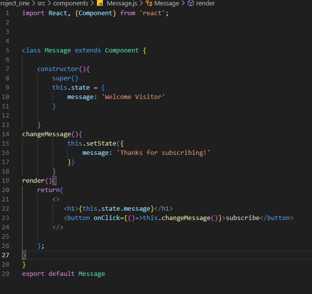Click 'message' key on line 10
This screenshot has width=312, height=294.
[80, 97]
